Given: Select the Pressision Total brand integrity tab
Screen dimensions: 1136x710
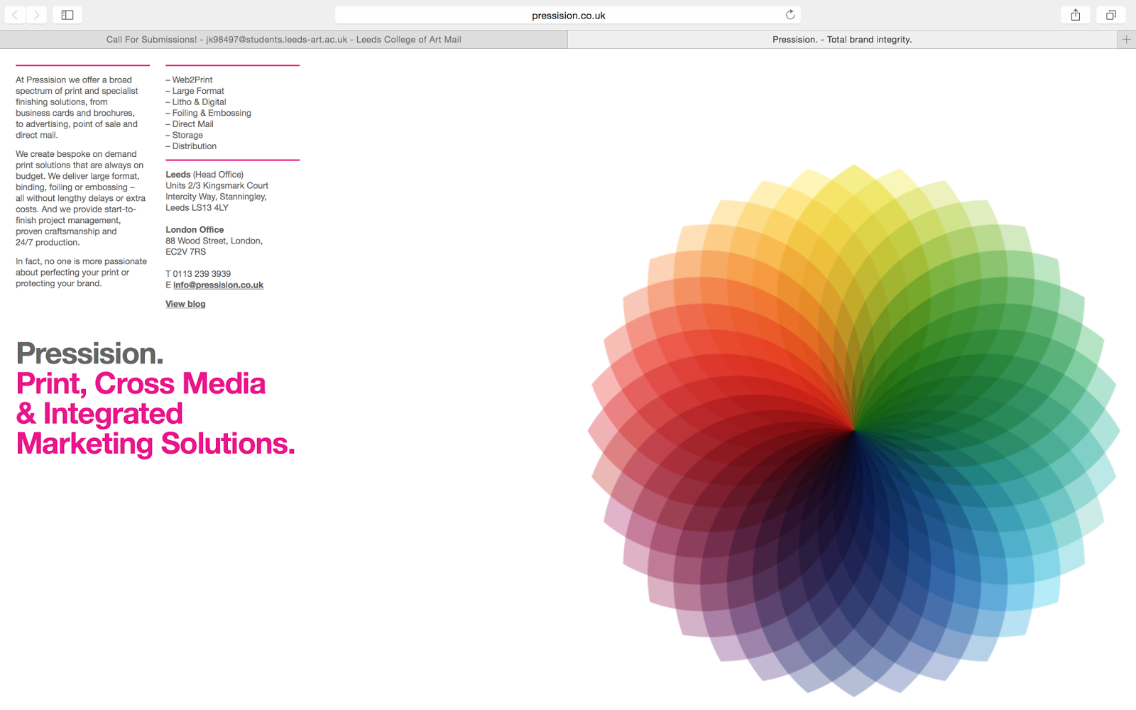Looking at the screenshot, I should pos(842,40).
